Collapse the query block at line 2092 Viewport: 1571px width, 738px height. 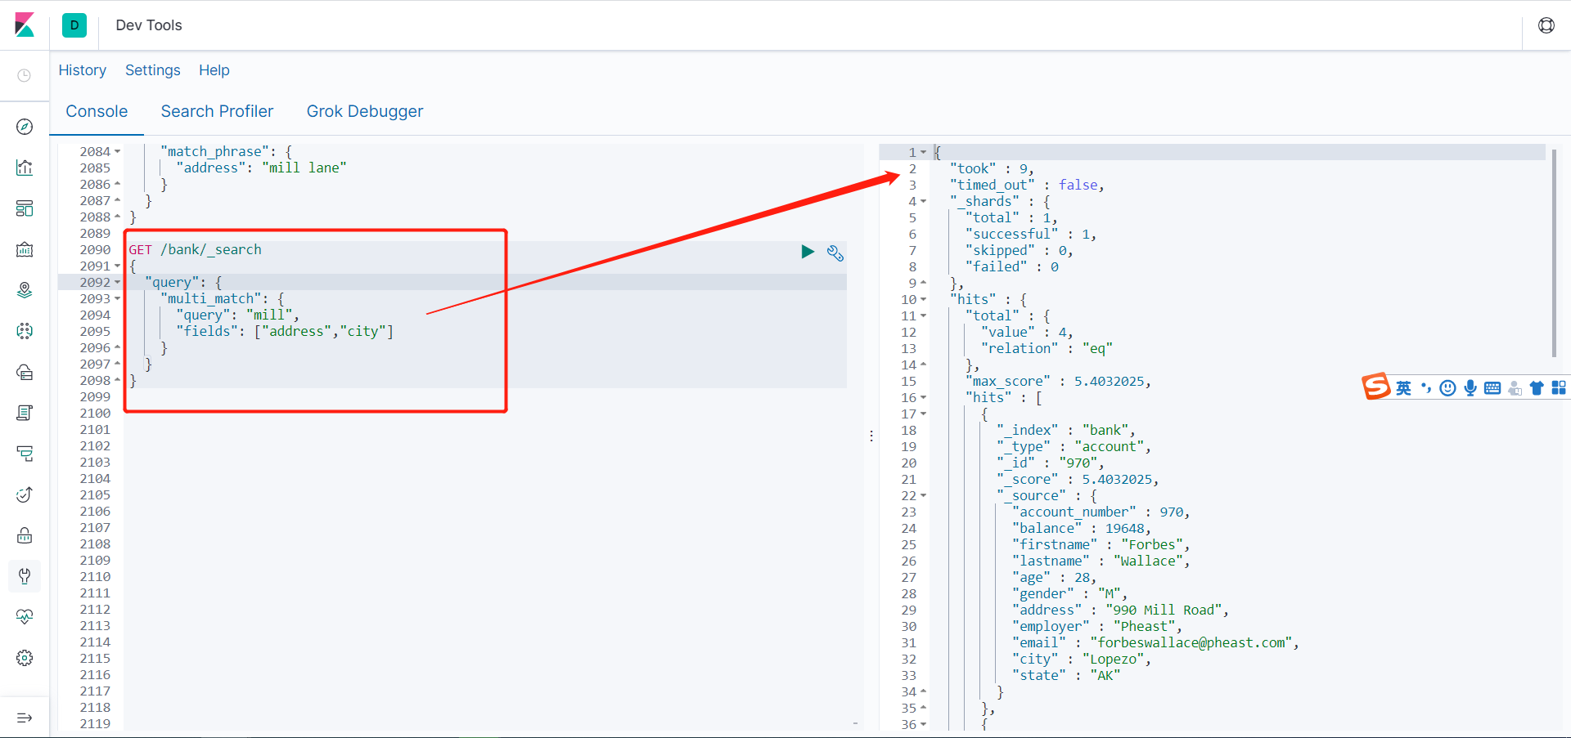point(117,282)
